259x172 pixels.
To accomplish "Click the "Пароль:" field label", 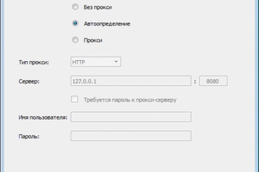I will click(29, 136).
